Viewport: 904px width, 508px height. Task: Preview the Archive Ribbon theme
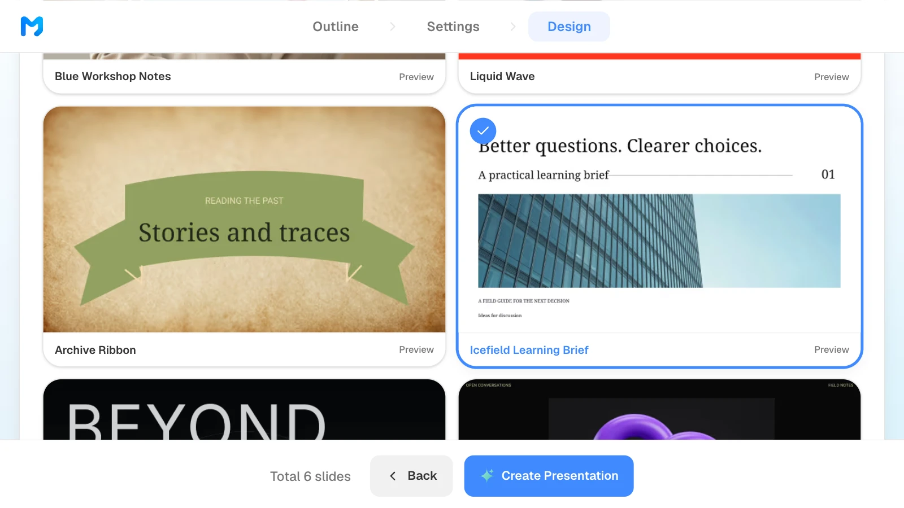coord(416,350)
